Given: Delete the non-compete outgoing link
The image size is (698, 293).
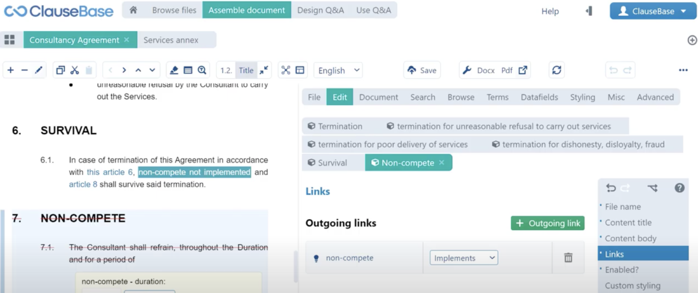Looking at the screenshot, I should (568, 258).
